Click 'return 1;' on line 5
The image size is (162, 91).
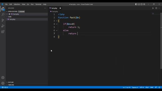pyautogui.click(x=74, y=27)
